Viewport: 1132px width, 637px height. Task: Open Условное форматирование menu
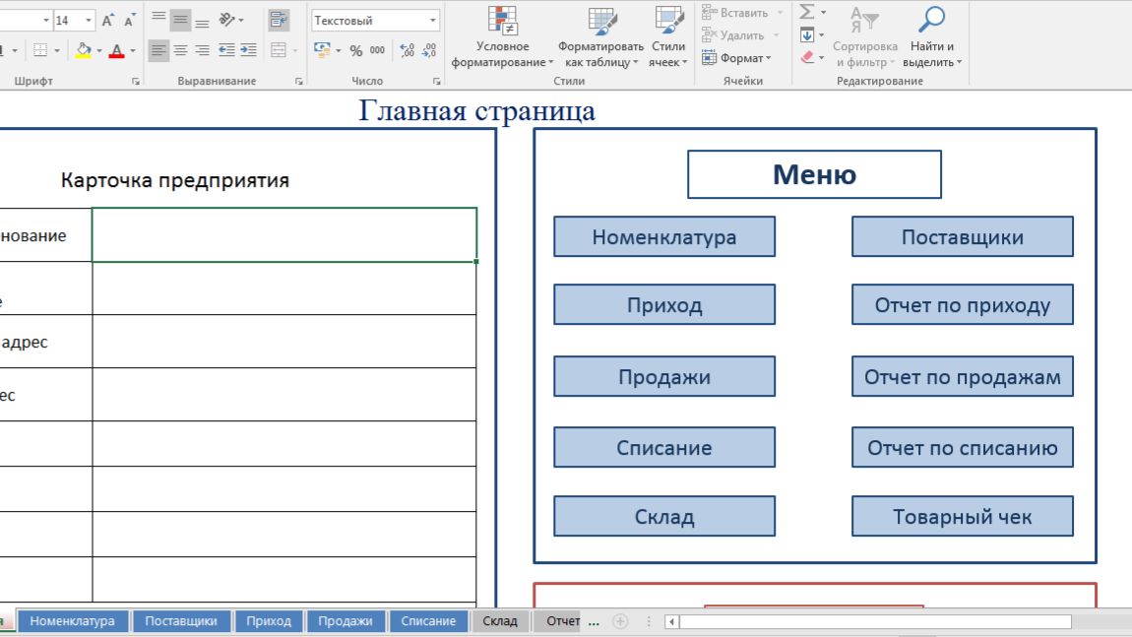coord(502,37)
